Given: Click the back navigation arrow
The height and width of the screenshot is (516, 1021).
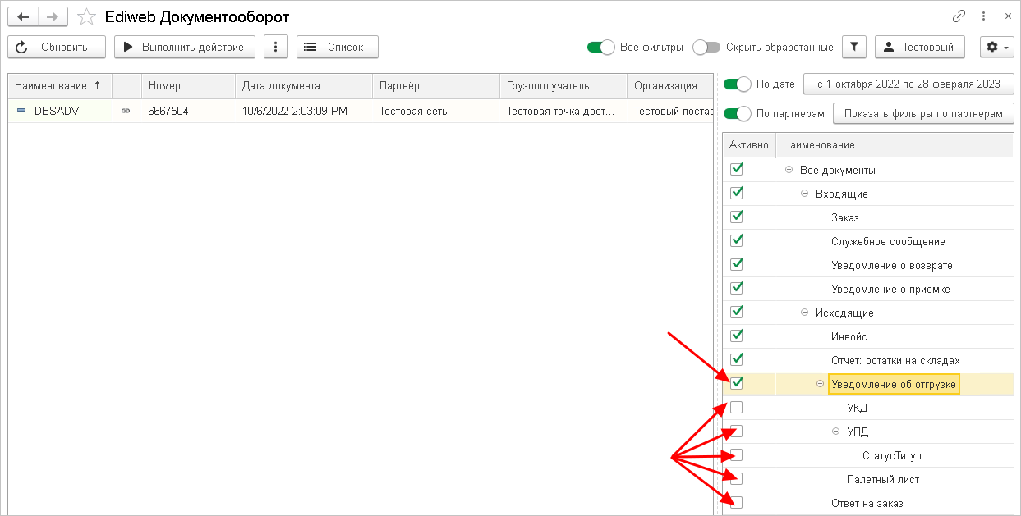Looking at the screenshot, I should click(x=23, y=16).
